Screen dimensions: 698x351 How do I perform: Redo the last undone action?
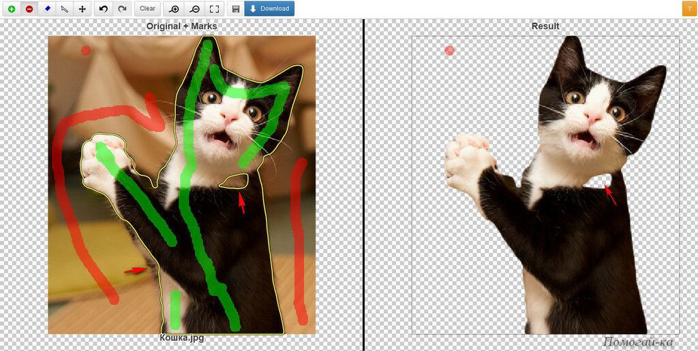[121, 9]
